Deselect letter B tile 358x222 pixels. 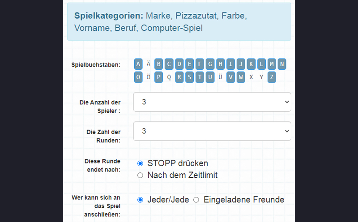tap(158, 64)
